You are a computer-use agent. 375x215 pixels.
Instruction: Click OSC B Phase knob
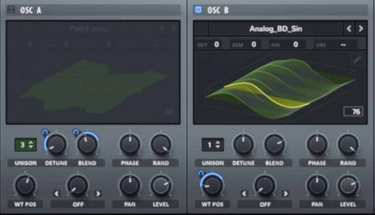(x=317, y=145)
